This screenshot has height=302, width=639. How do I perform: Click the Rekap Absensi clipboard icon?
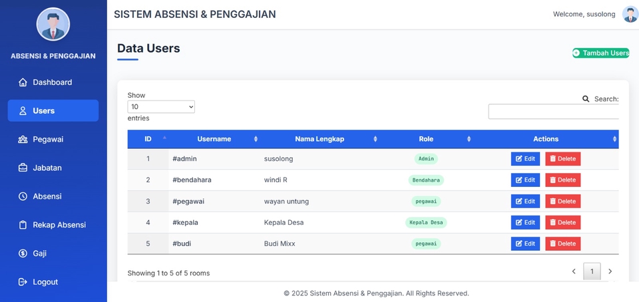pos(23,226)
